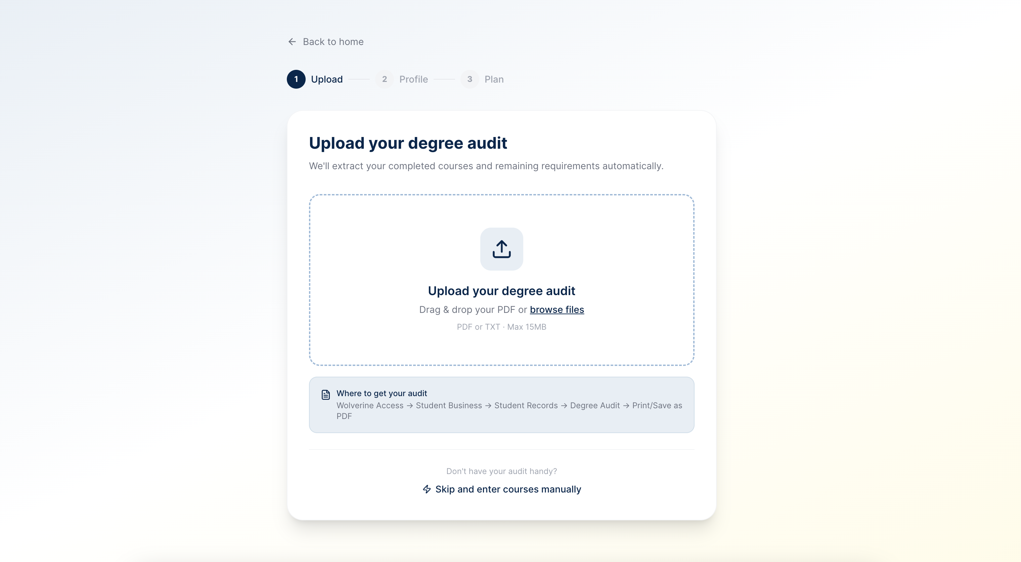Click the step 1 circle indicator
Image resolution: width=1021 pixels, height=562 pixels.
[296, 79]
